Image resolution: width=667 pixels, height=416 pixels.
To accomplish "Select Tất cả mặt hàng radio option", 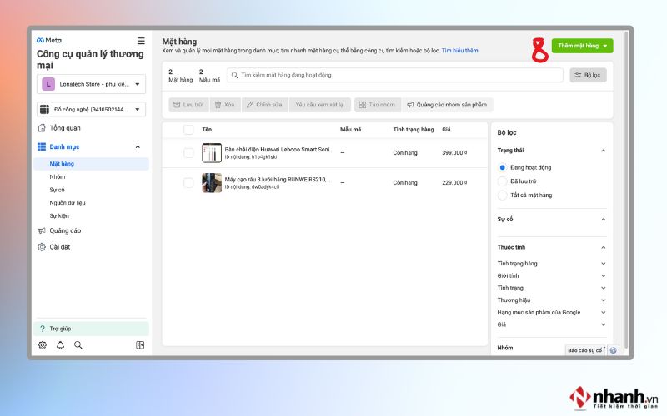I will [503, 196].
